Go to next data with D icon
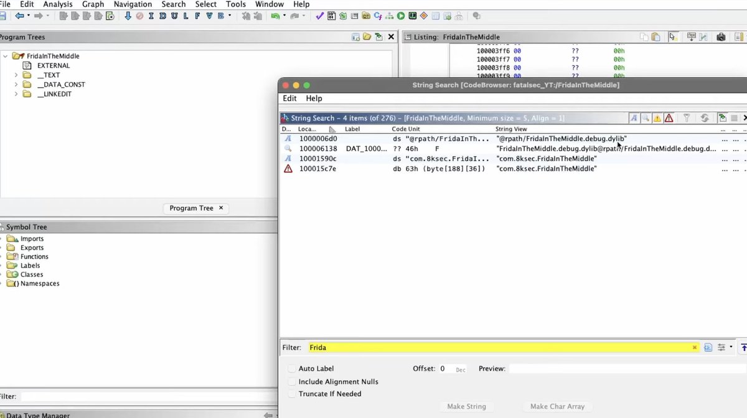The width and height of the screenshot is (747, 418). tap(162, 16)
